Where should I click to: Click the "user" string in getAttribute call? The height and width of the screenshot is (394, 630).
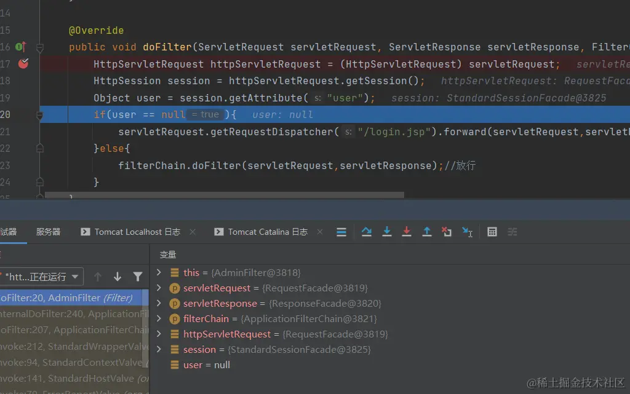click(x=345, y=98)
